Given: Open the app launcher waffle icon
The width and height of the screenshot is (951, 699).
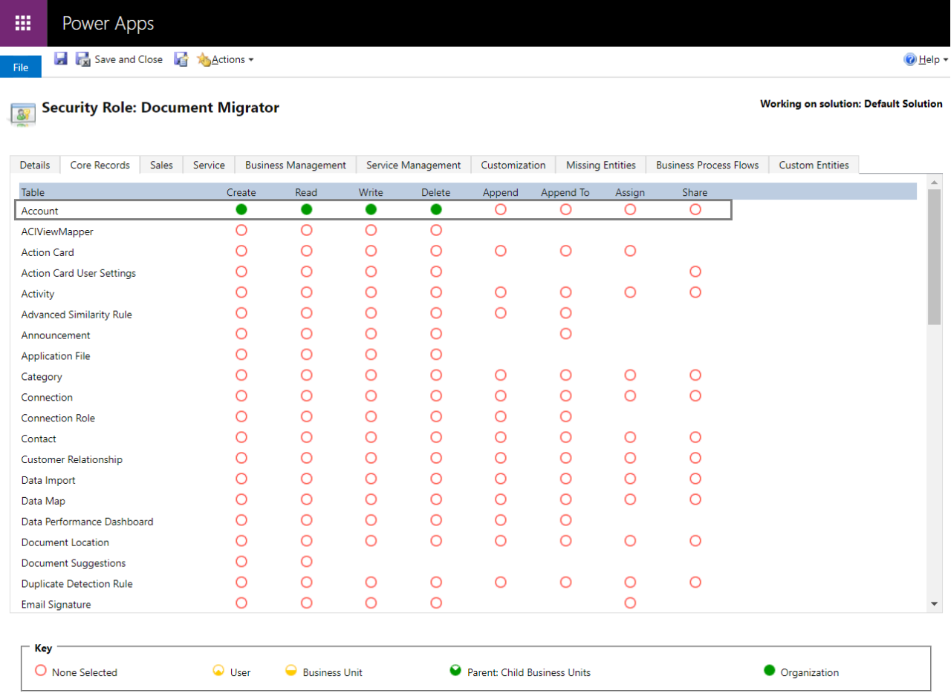Looking at the screenshot, I should [23, 23].
